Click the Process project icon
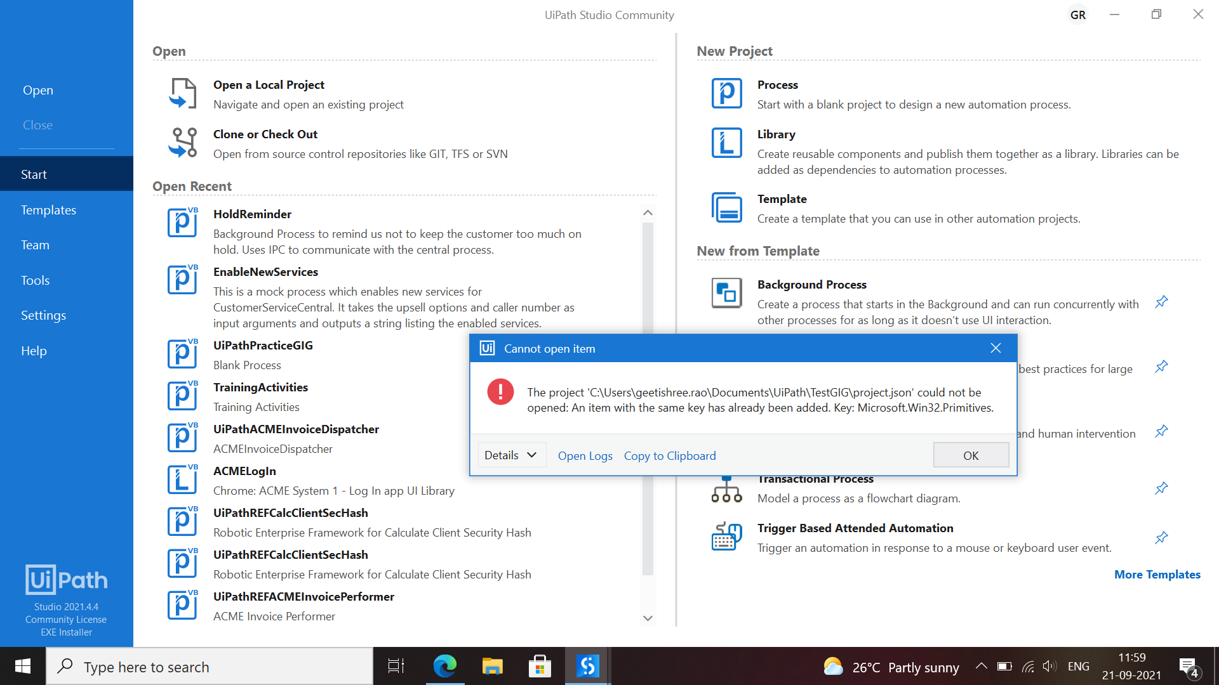Viewport: 1219px width, 685px height. (726, 94)
